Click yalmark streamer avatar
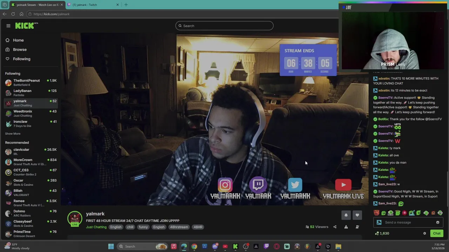 (x=75, y=219)
